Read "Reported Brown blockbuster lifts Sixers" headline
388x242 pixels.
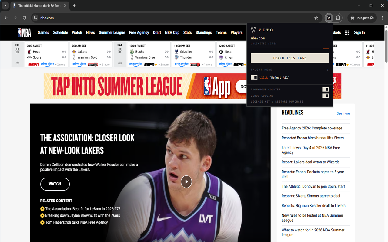[313, 138]
